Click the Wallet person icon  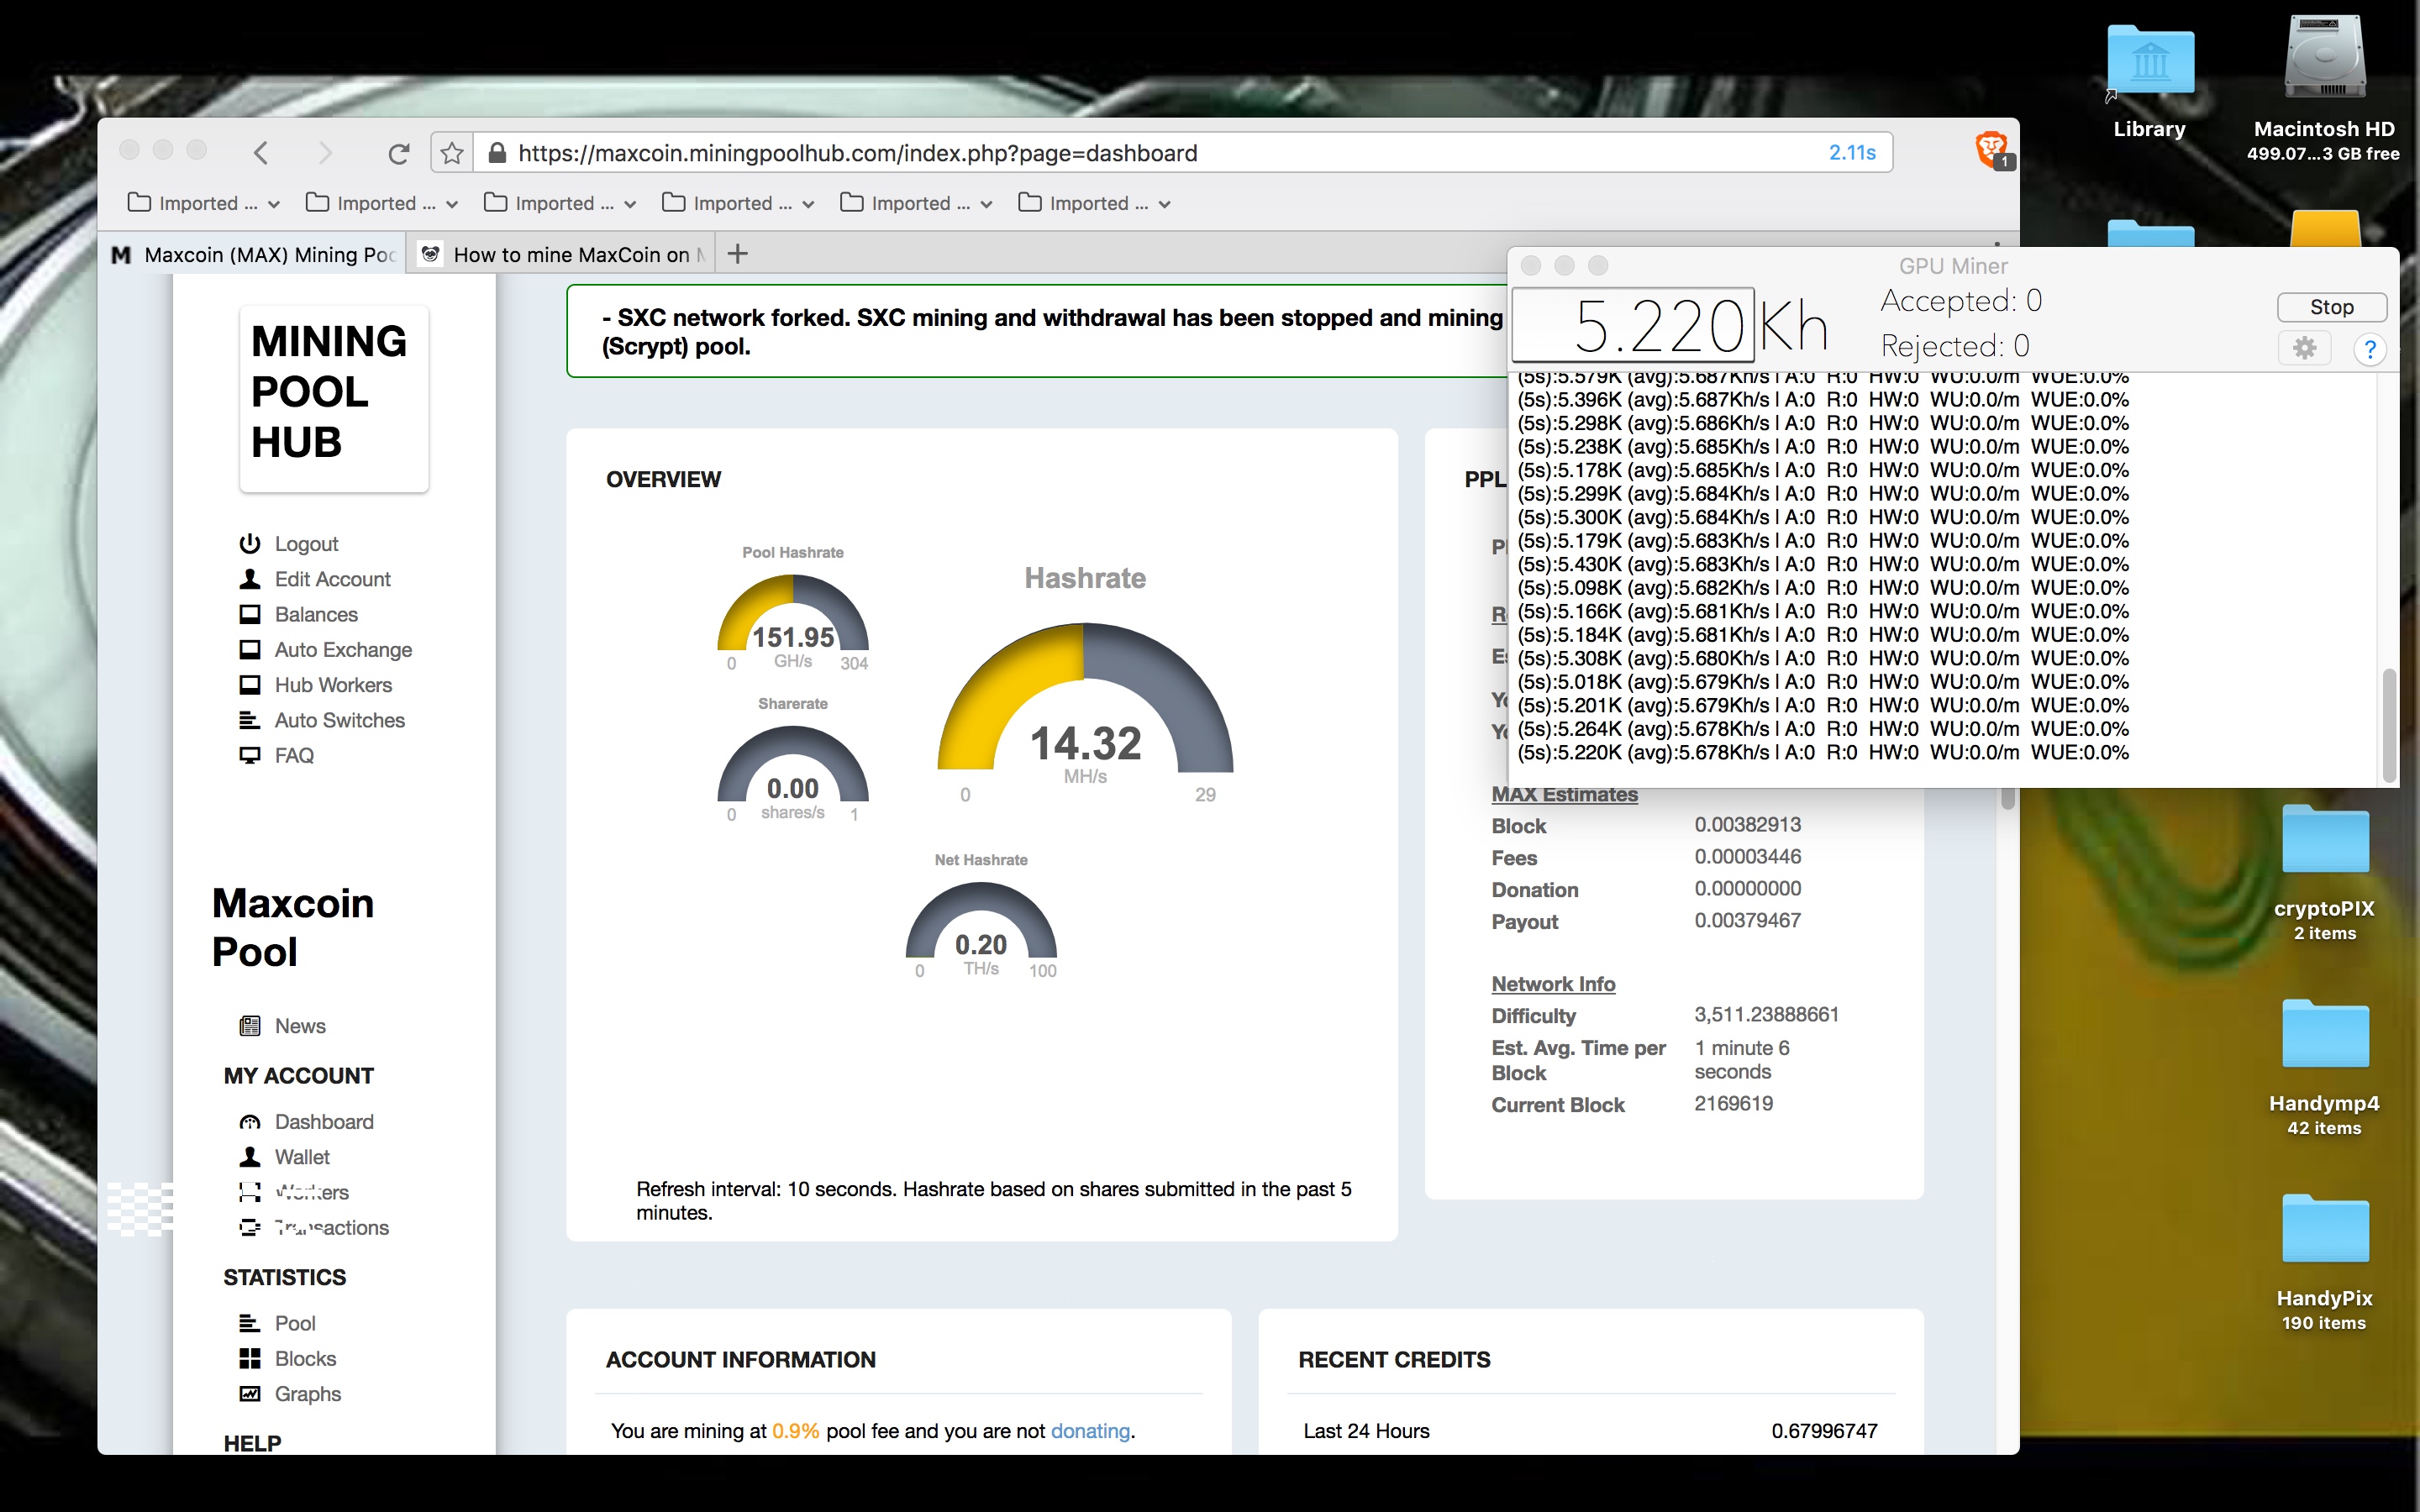250,1157
